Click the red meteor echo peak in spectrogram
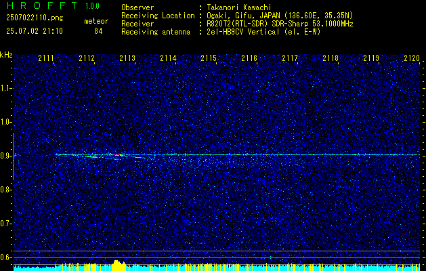 pyautogui.click(x=117, y=154)
